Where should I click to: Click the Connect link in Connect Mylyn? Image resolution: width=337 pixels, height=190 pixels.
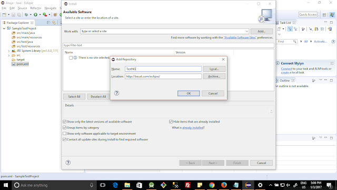tap(286, 69)
